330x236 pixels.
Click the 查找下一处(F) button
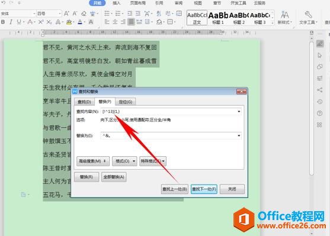[x=204, y=189]
